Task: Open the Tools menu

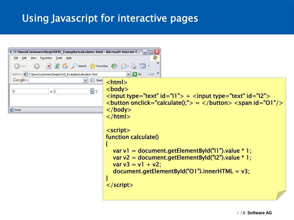Action: [59, 58]
